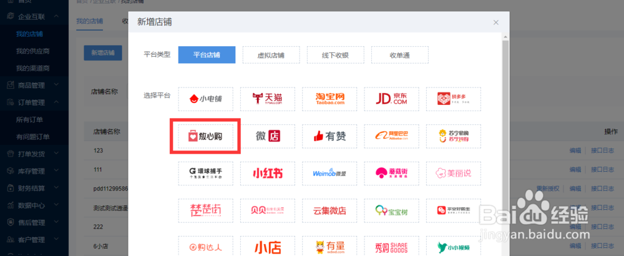
Task: Choose the 小小视频 platform tile
Action: pyautogui.click(x=454, y=247)
